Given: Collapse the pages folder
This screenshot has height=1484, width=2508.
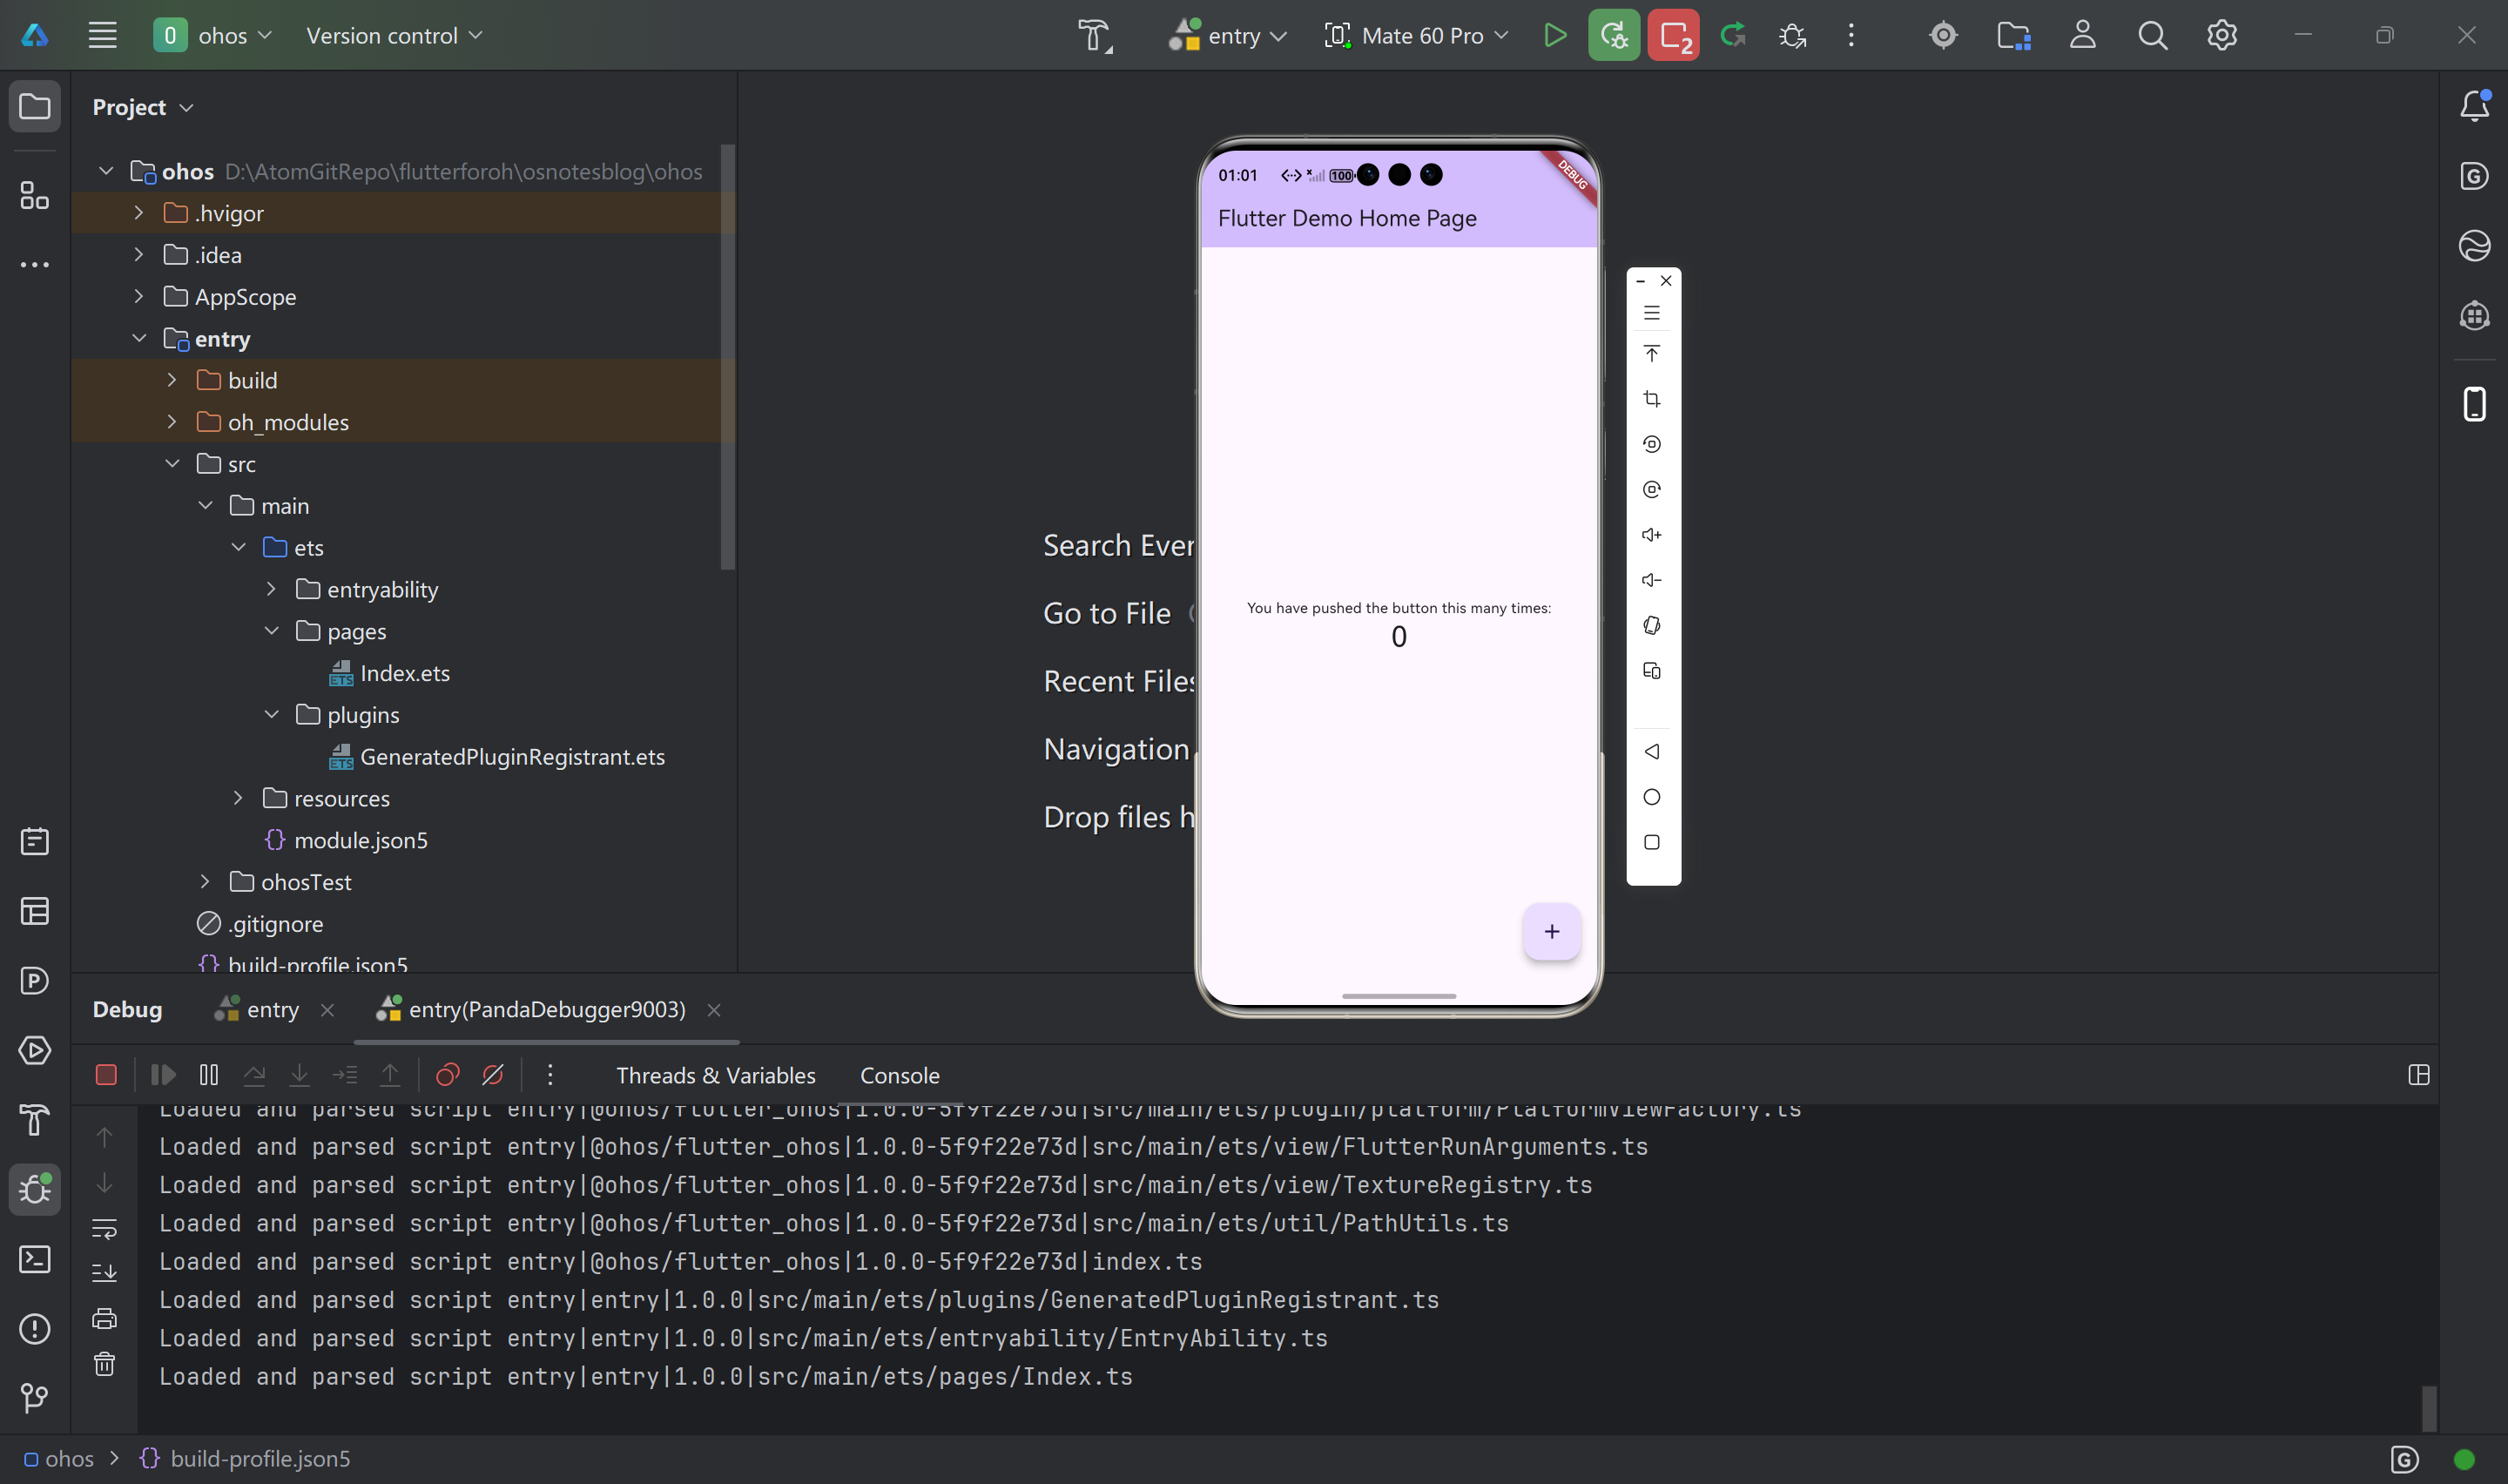Looking at the screenshot, I should pos(271,631).
